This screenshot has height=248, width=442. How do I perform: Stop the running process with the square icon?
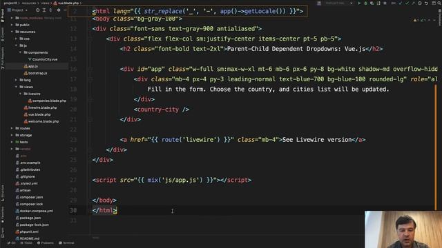click(x=385, y=3)
